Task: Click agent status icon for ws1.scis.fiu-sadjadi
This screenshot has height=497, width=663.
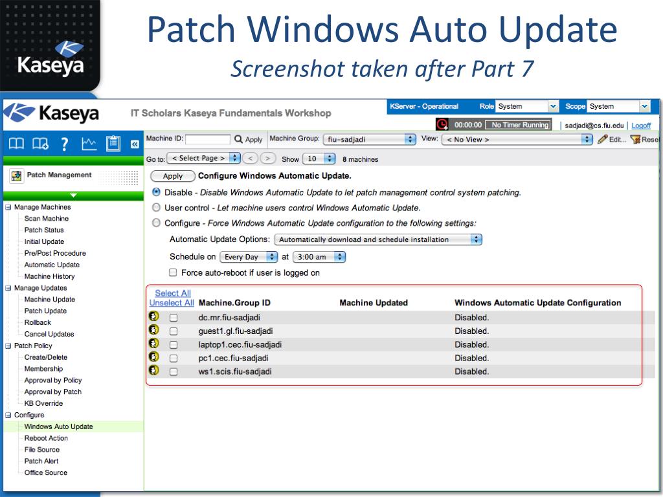Action: (x=154, y=370)
